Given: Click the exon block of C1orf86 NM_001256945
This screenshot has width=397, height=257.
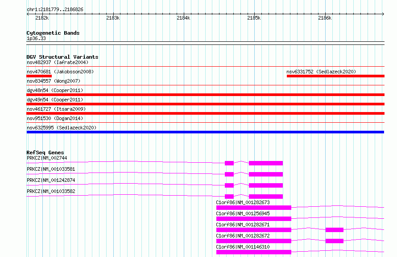Looking at the screenshot, I should pos(254,219).
